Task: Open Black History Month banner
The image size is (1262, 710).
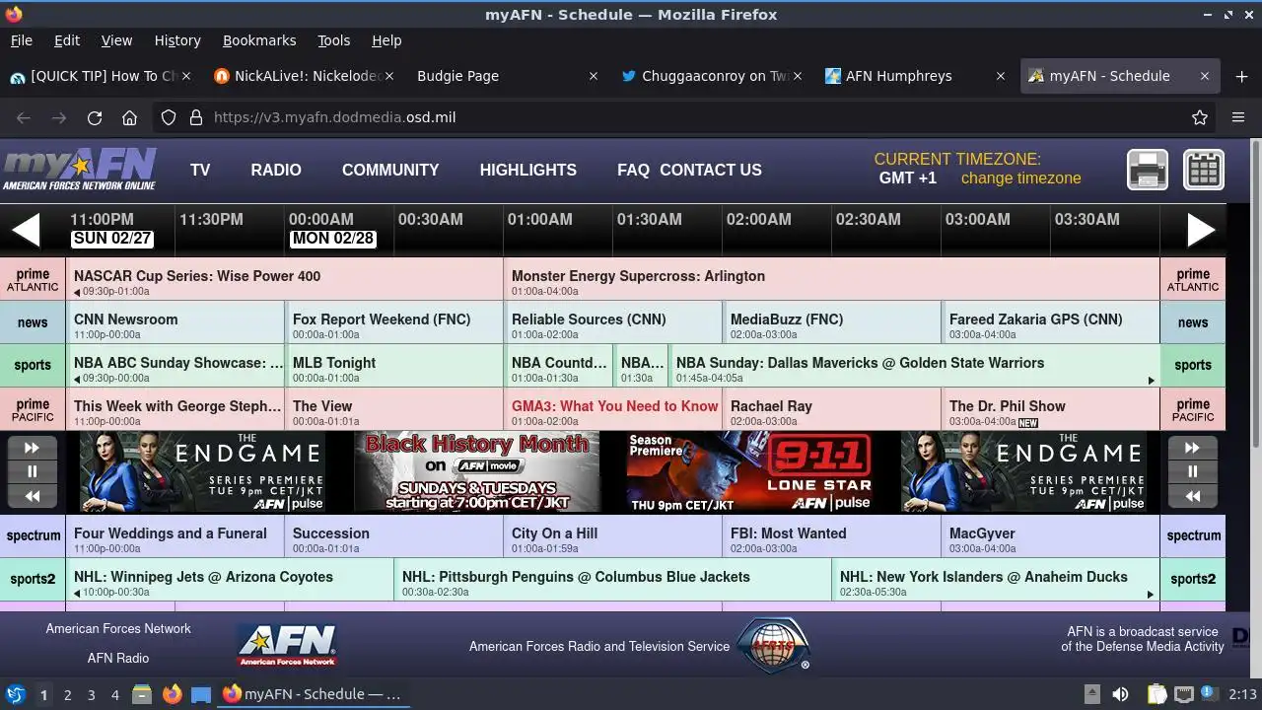Action: click(476, 472)
